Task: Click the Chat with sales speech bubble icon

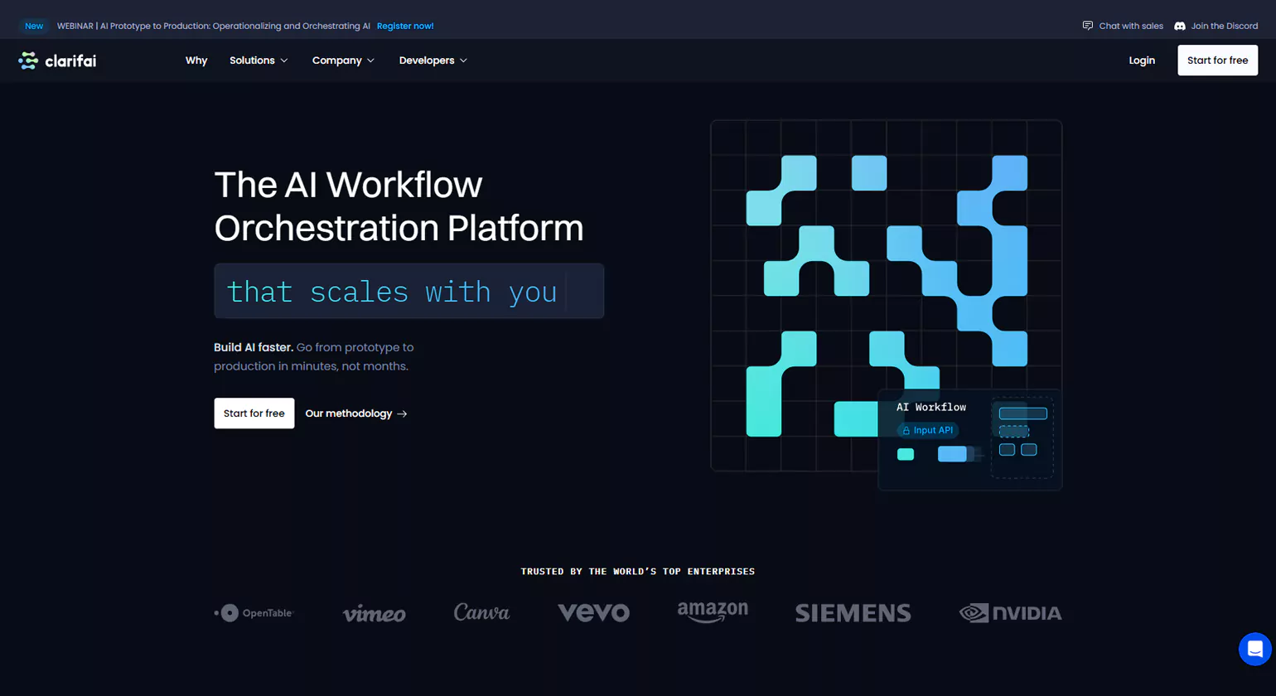Action: [1085, 26]
